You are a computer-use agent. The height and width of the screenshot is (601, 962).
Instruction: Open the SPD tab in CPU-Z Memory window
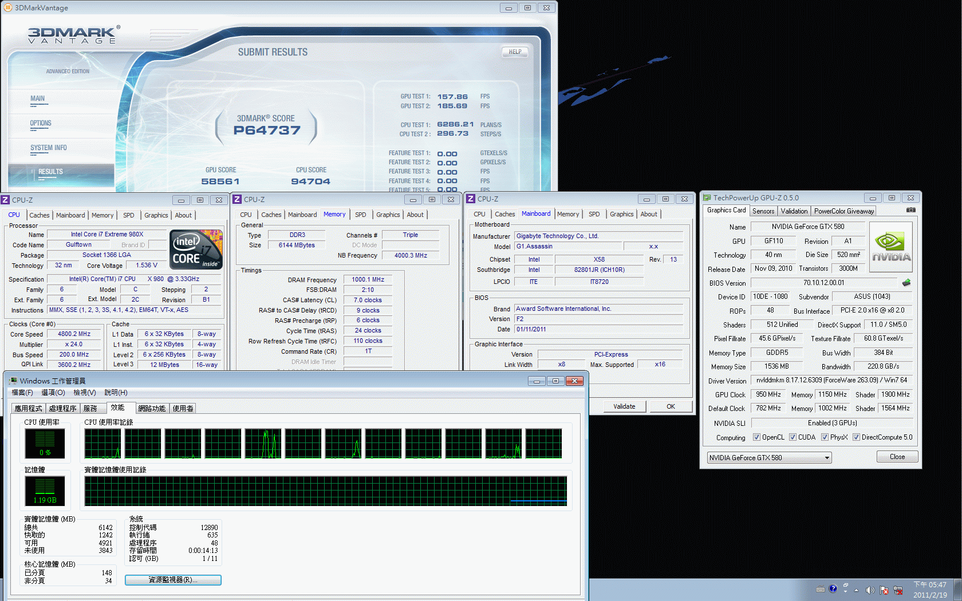(360, 215)
